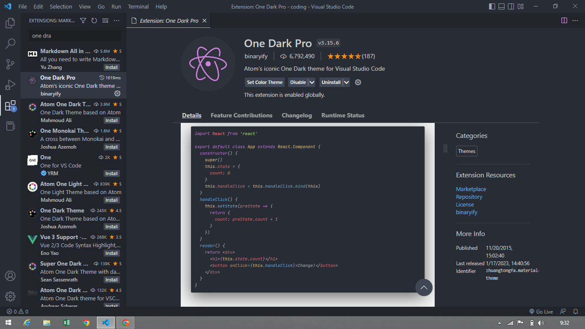Start Go Live server from status bar
Viewport: 585px width, 329px height.
(x=541, y=312)
